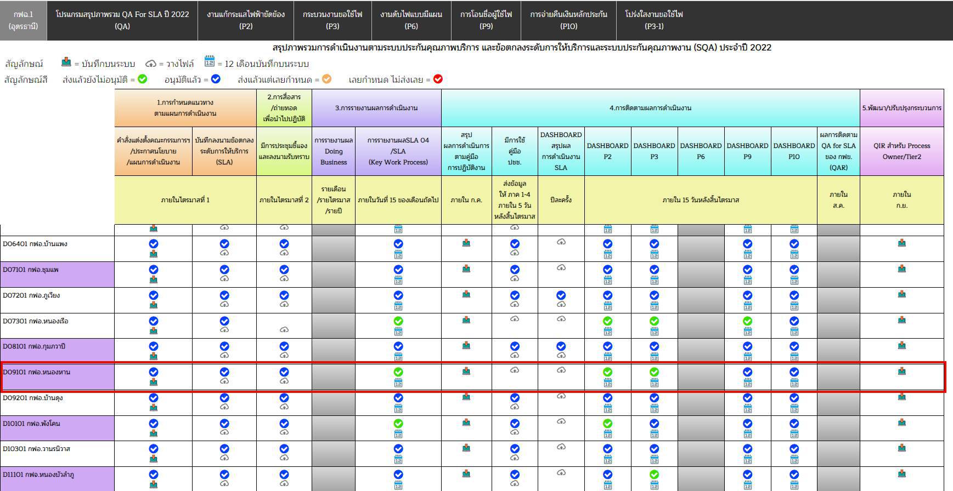Image resolution: width=953 pixels, height=491 pixels.
Task: Click save icon in D08101 สรุปผลการดำเนินการ cell
Action: (466, 345)
